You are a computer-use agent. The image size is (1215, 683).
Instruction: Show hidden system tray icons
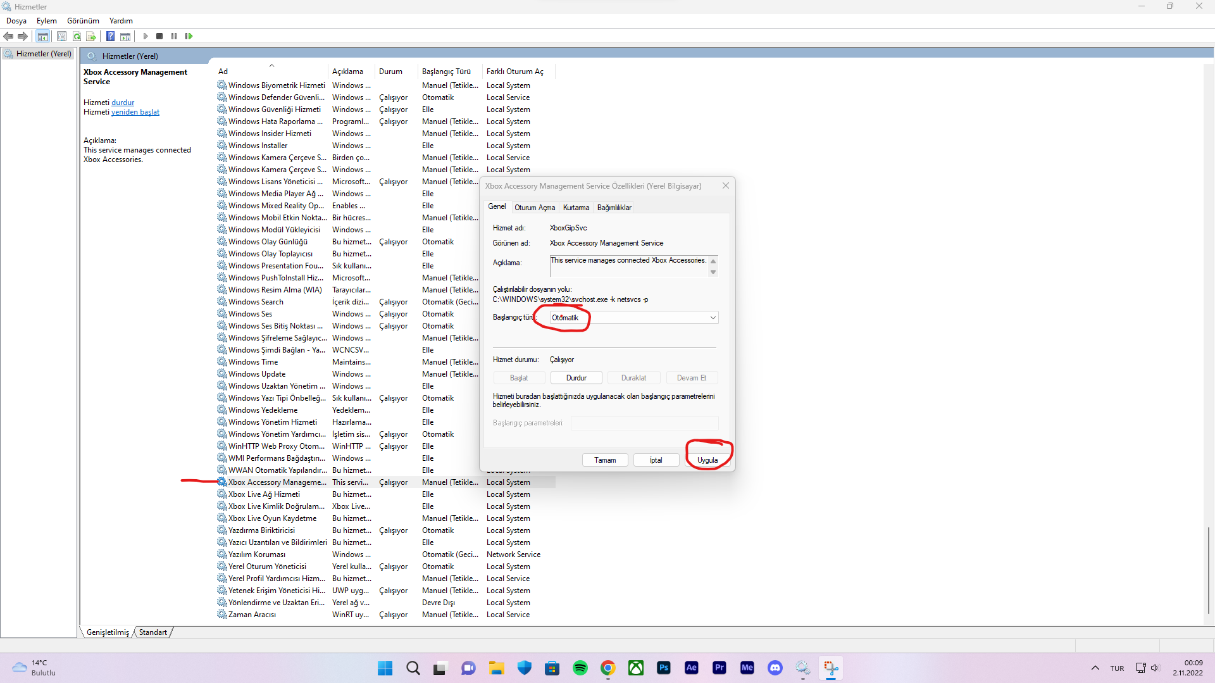coord(1095,668)
